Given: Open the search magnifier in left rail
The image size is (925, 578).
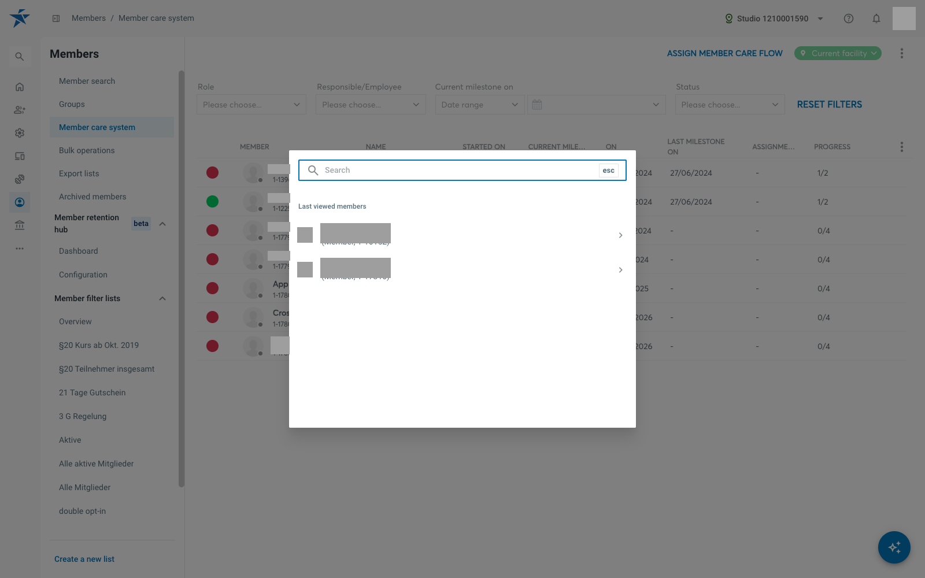Looking at the screenshot, I should pos(20,57).
